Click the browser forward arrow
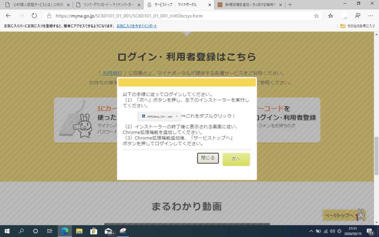 (21, 16)
